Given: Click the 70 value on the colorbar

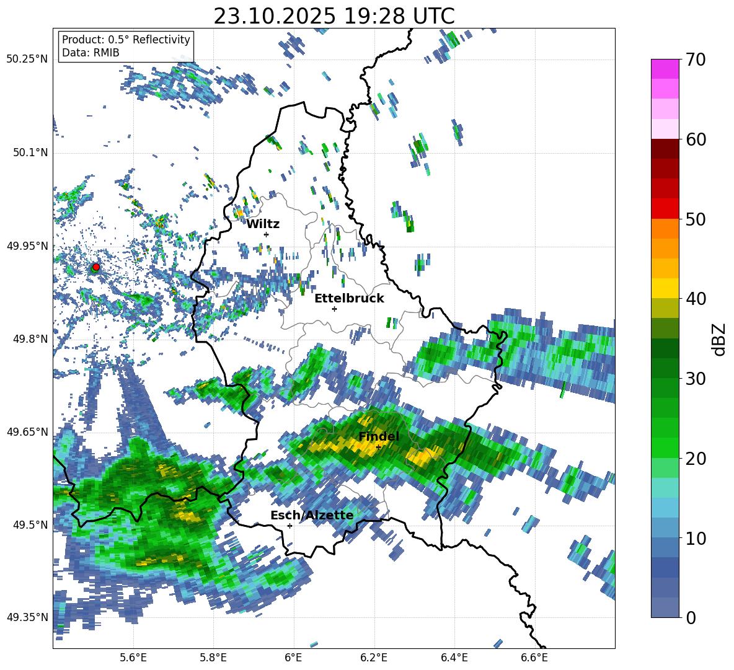Looking at the screenshot, I should (695, 60).
